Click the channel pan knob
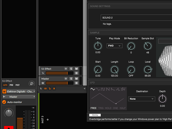The height and width of the screenshot is (129, 172). click(9, 112)
